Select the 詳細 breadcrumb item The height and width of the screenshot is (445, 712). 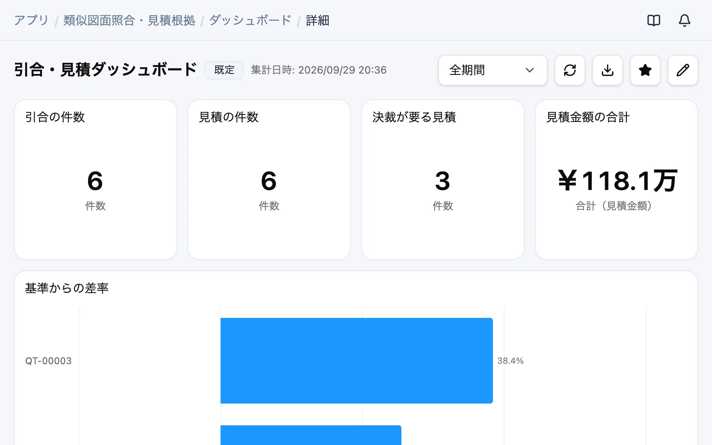(x=317, y=20)
